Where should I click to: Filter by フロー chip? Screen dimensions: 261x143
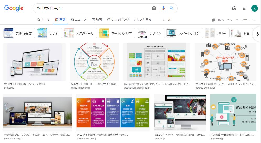tap(217, 33)
